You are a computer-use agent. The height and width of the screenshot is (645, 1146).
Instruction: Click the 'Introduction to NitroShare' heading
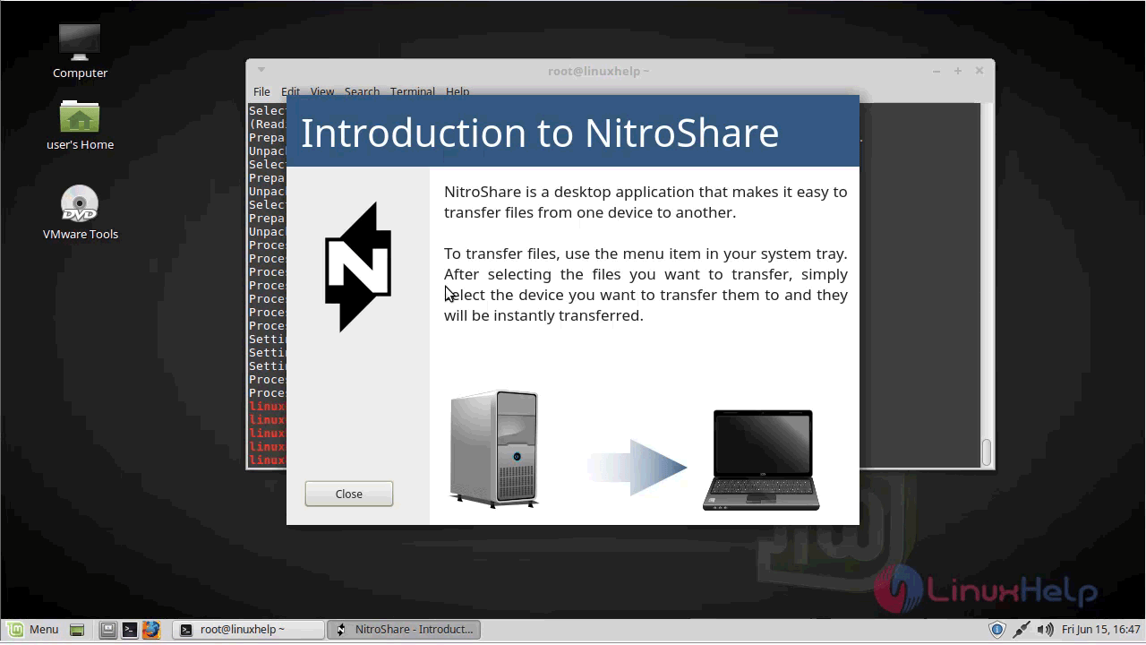point(539,133)
